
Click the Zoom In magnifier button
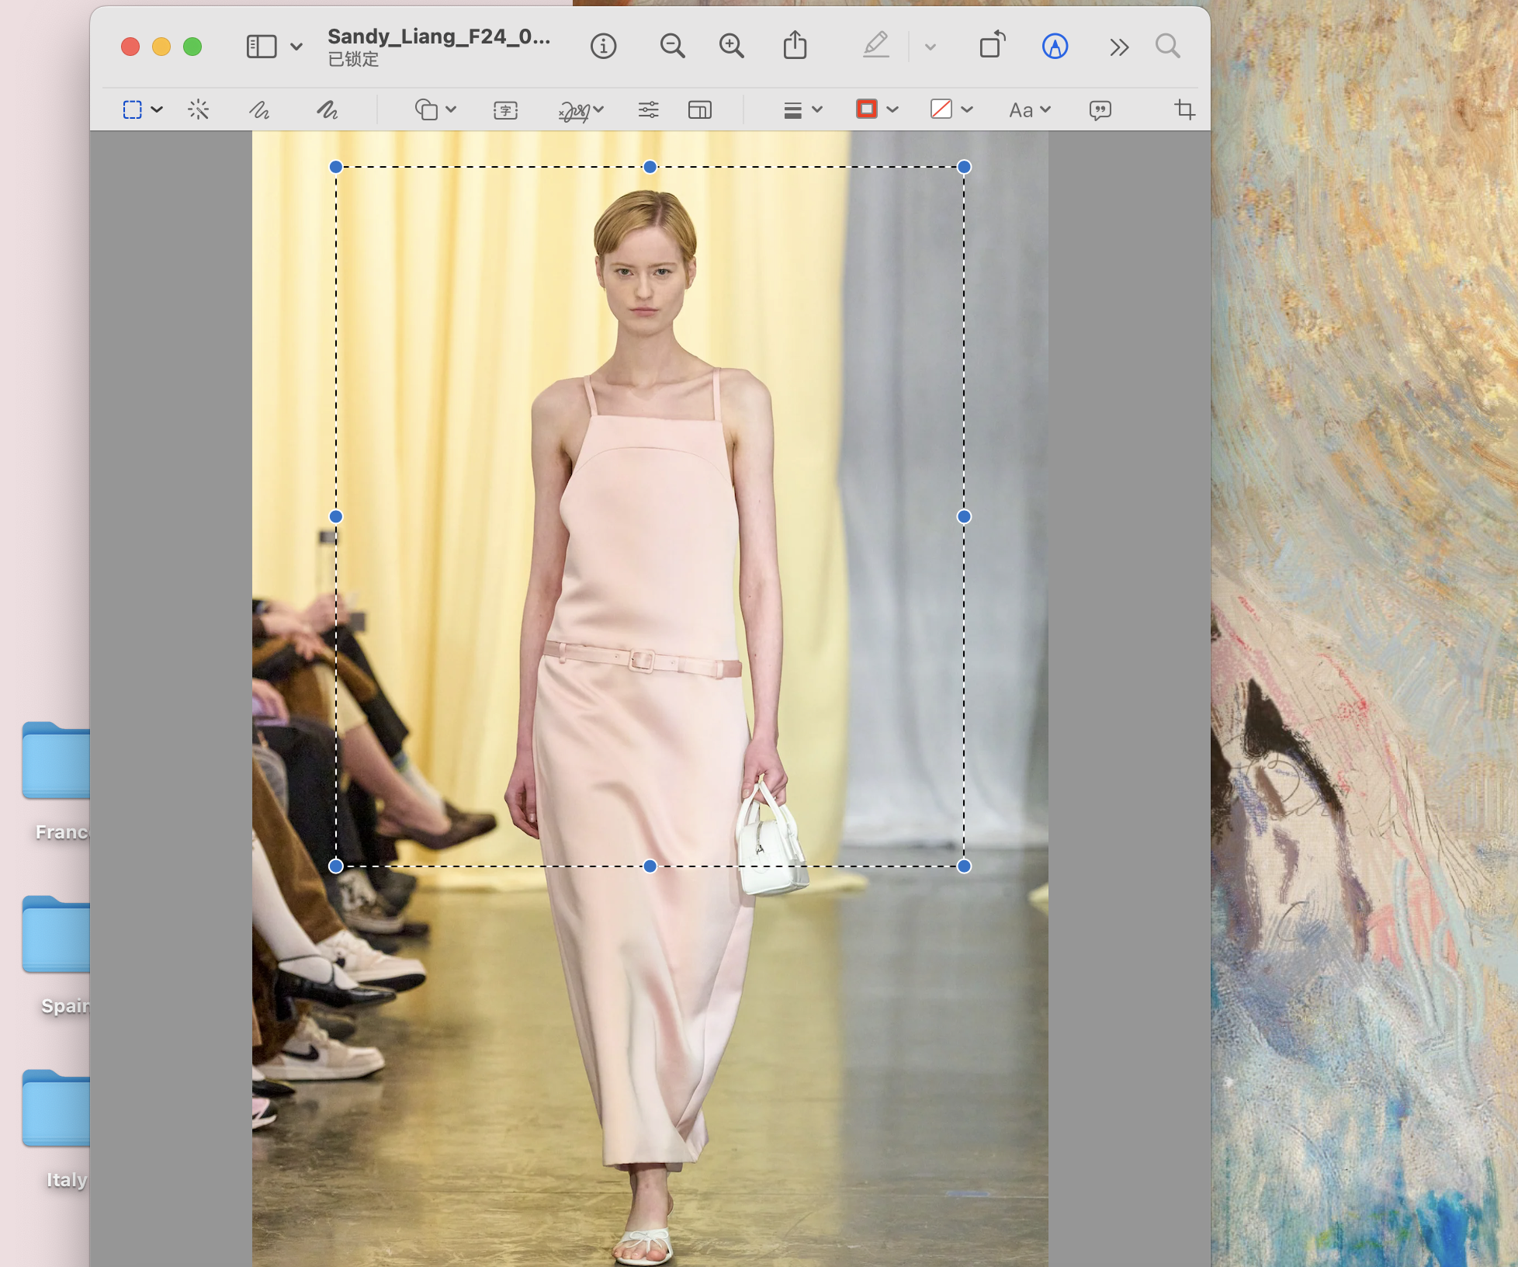coord(731,47)
